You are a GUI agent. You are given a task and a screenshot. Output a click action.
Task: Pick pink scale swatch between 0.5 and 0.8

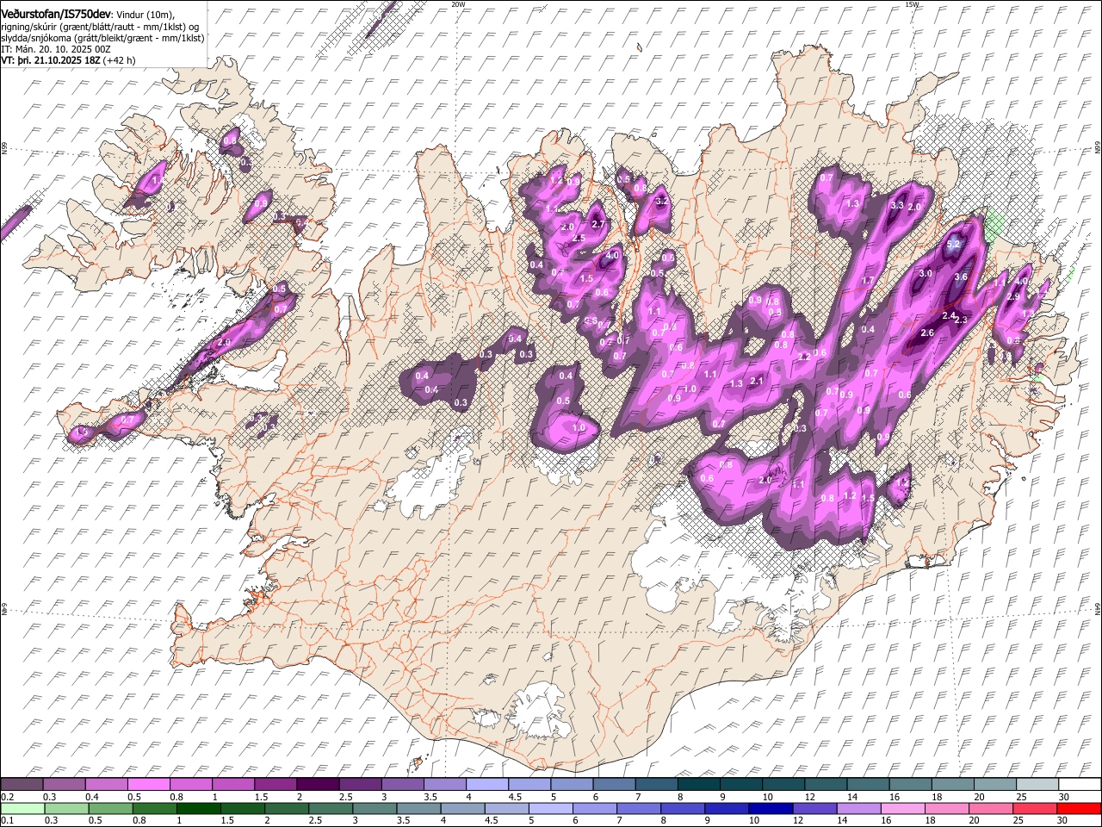(148, 785)
